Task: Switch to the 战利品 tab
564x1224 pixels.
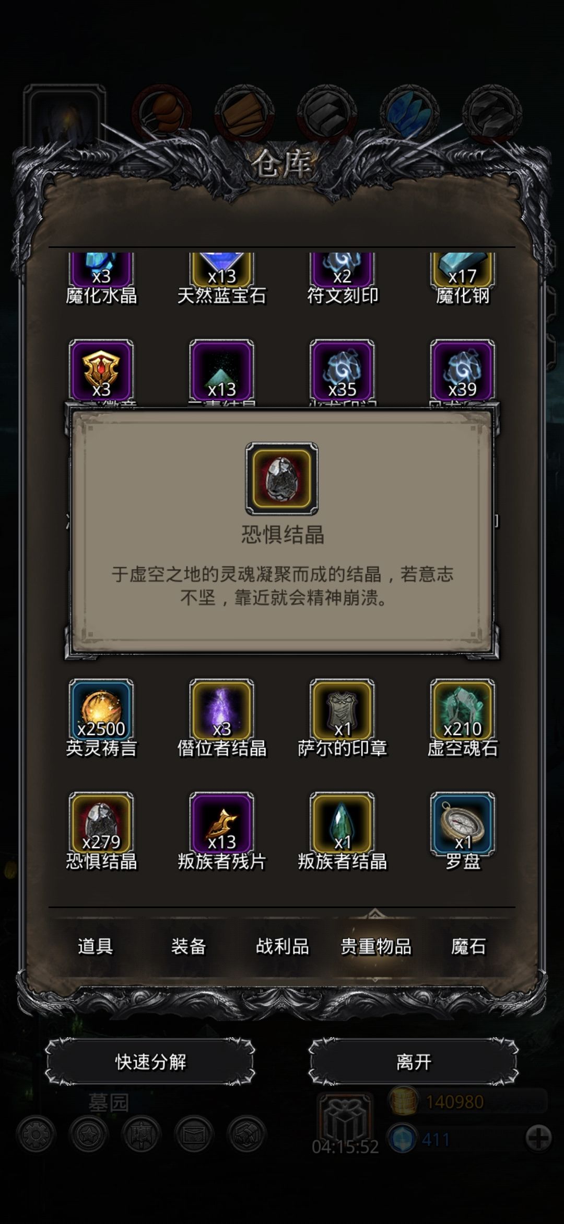Action: (x=282, y=946)
